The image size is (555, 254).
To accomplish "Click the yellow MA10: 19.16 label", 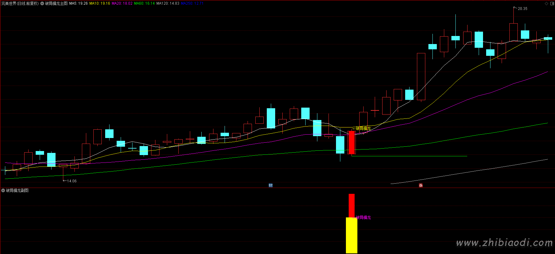I will pos(100,3).
